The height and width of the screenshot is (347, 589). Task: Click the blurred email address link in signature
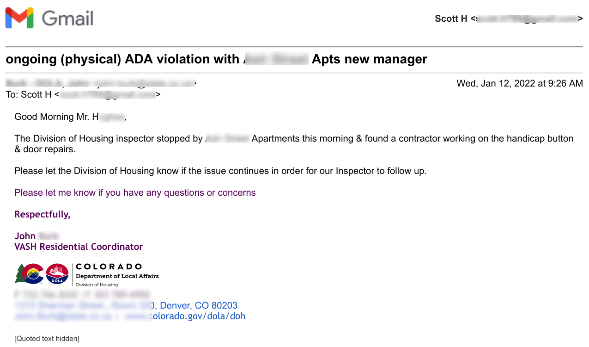coord(63,316)
